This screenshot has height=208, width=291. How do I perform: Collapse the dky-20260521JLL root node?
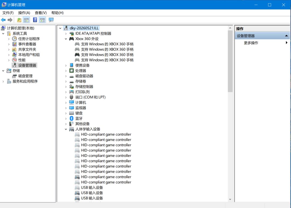tap(60, 28)
